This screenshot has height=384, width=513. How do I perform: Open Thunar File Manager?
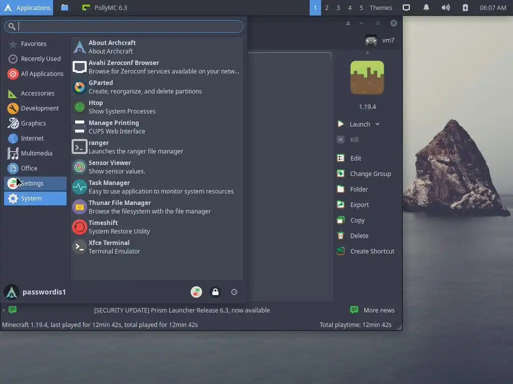(x=157, y=207)
